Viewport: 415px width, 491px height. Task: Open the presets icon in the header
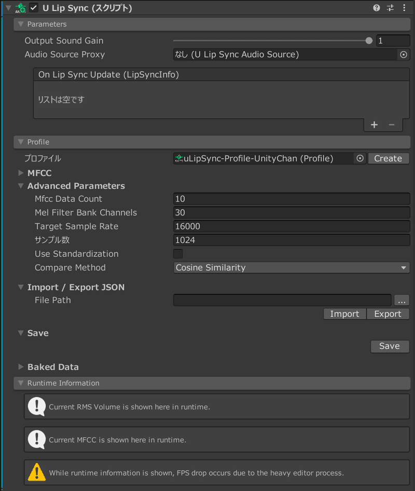pos(390,8)
